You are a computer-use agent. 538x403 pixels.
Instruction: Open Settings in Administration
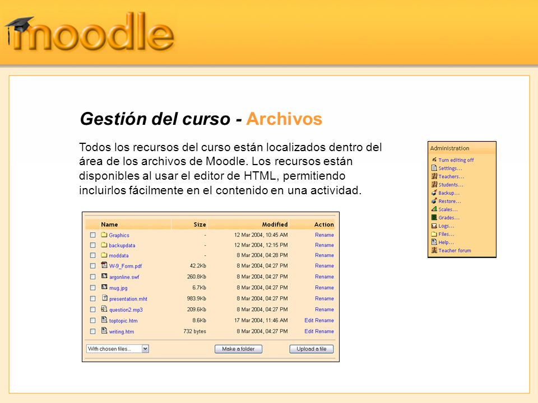point(450,168)
